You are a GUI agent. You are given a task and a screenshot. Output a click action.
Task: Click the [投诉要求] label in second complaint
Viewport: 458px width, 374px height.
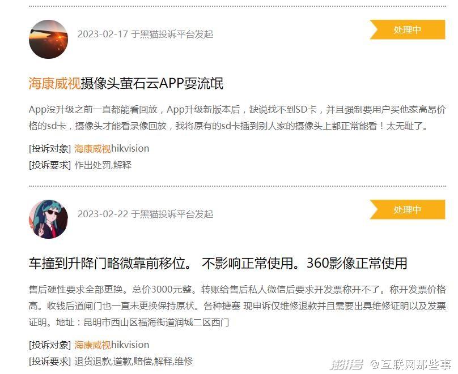[x=50, y=362]
